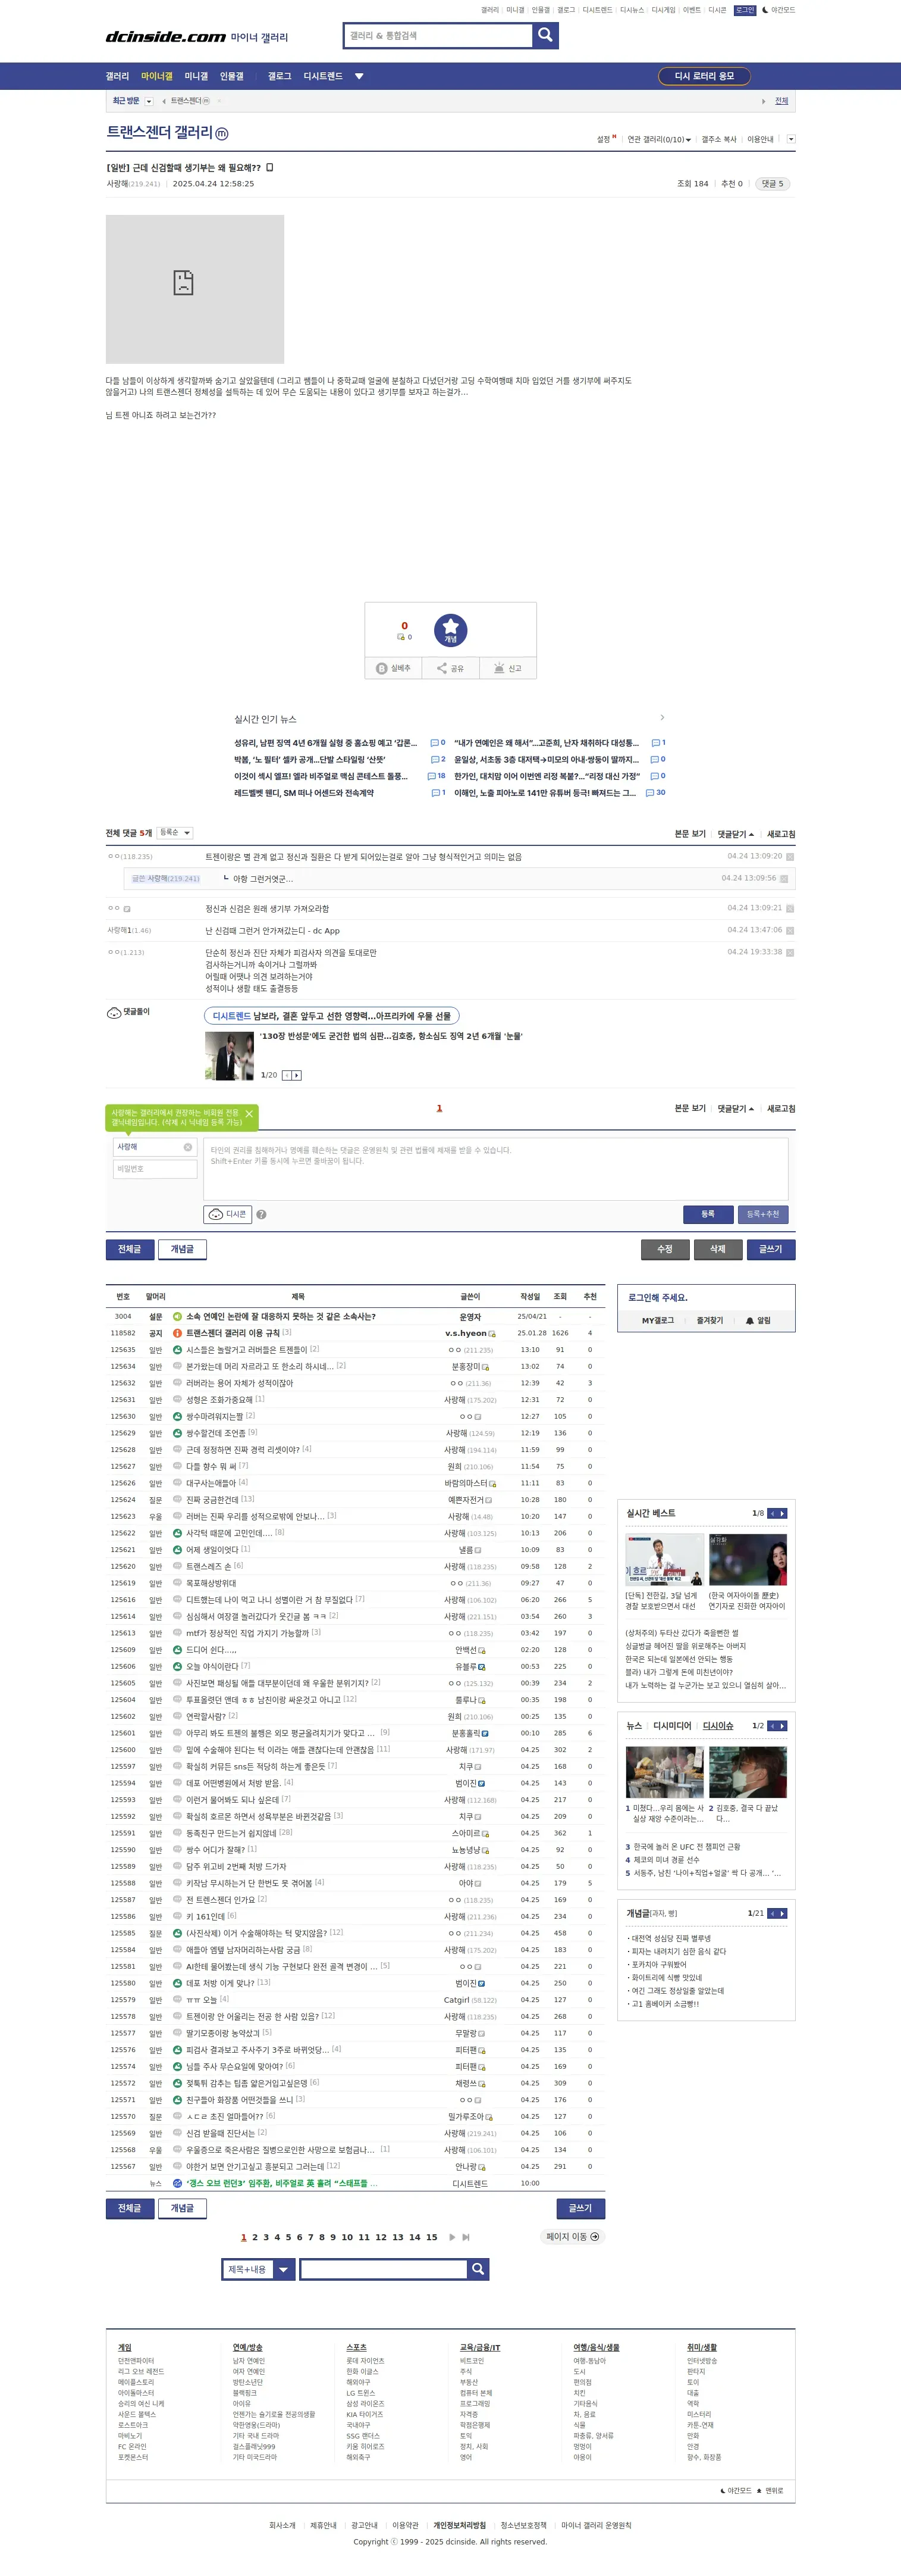Select the 갤러리 menu in navigation bar
This screenshot has height=2576, width=901.
(117, 76)
